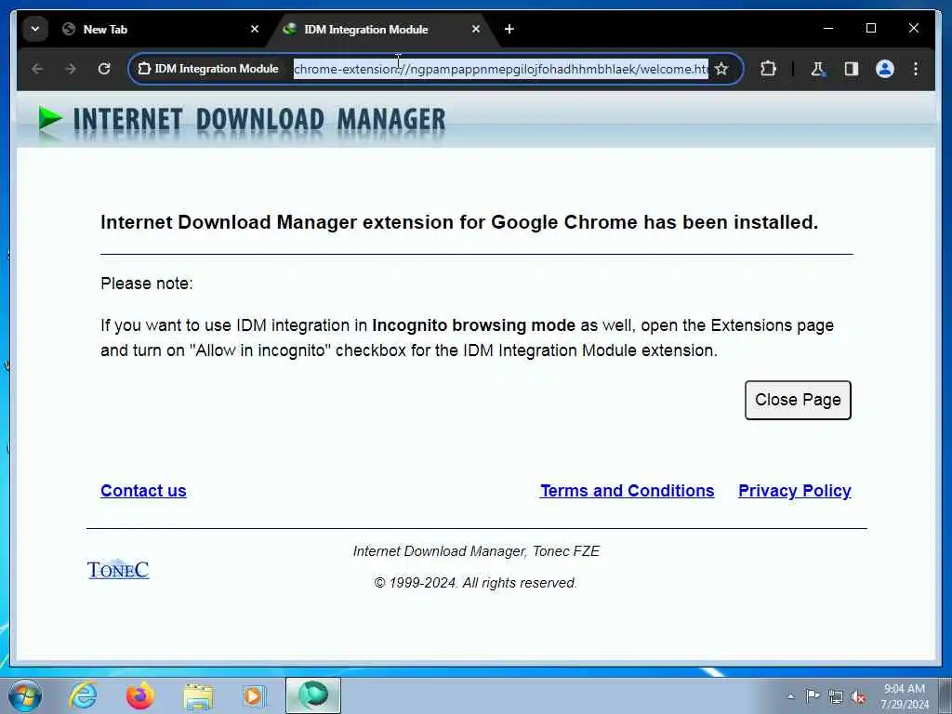
Task: Open the Action Center flag icon
Action: 813,695
